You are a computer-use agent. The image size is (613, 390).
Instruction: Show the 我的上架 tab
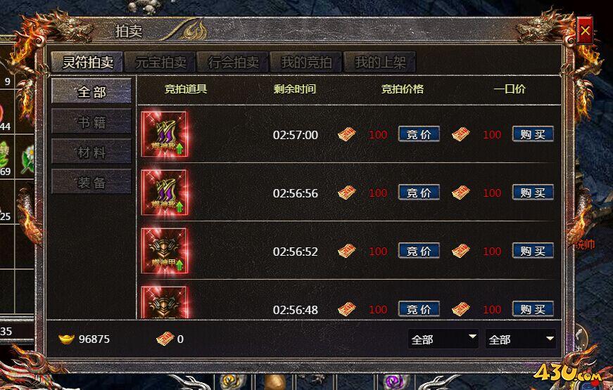379,62
